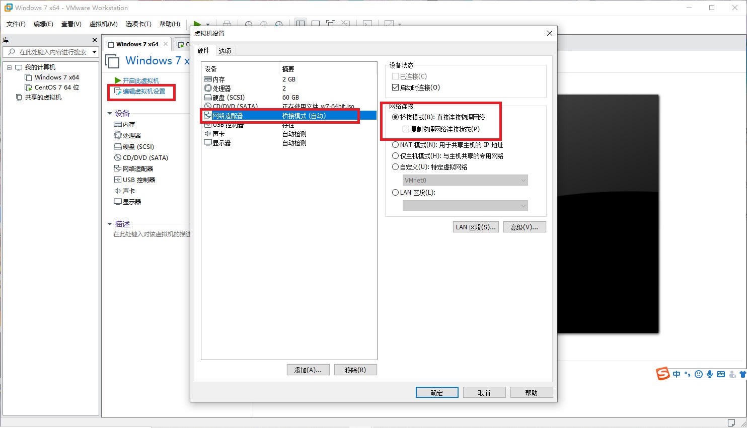This screenshot has height=428, width=747.
Task: Select 显示器 in the main window device list
Action: tap(127, 202)
